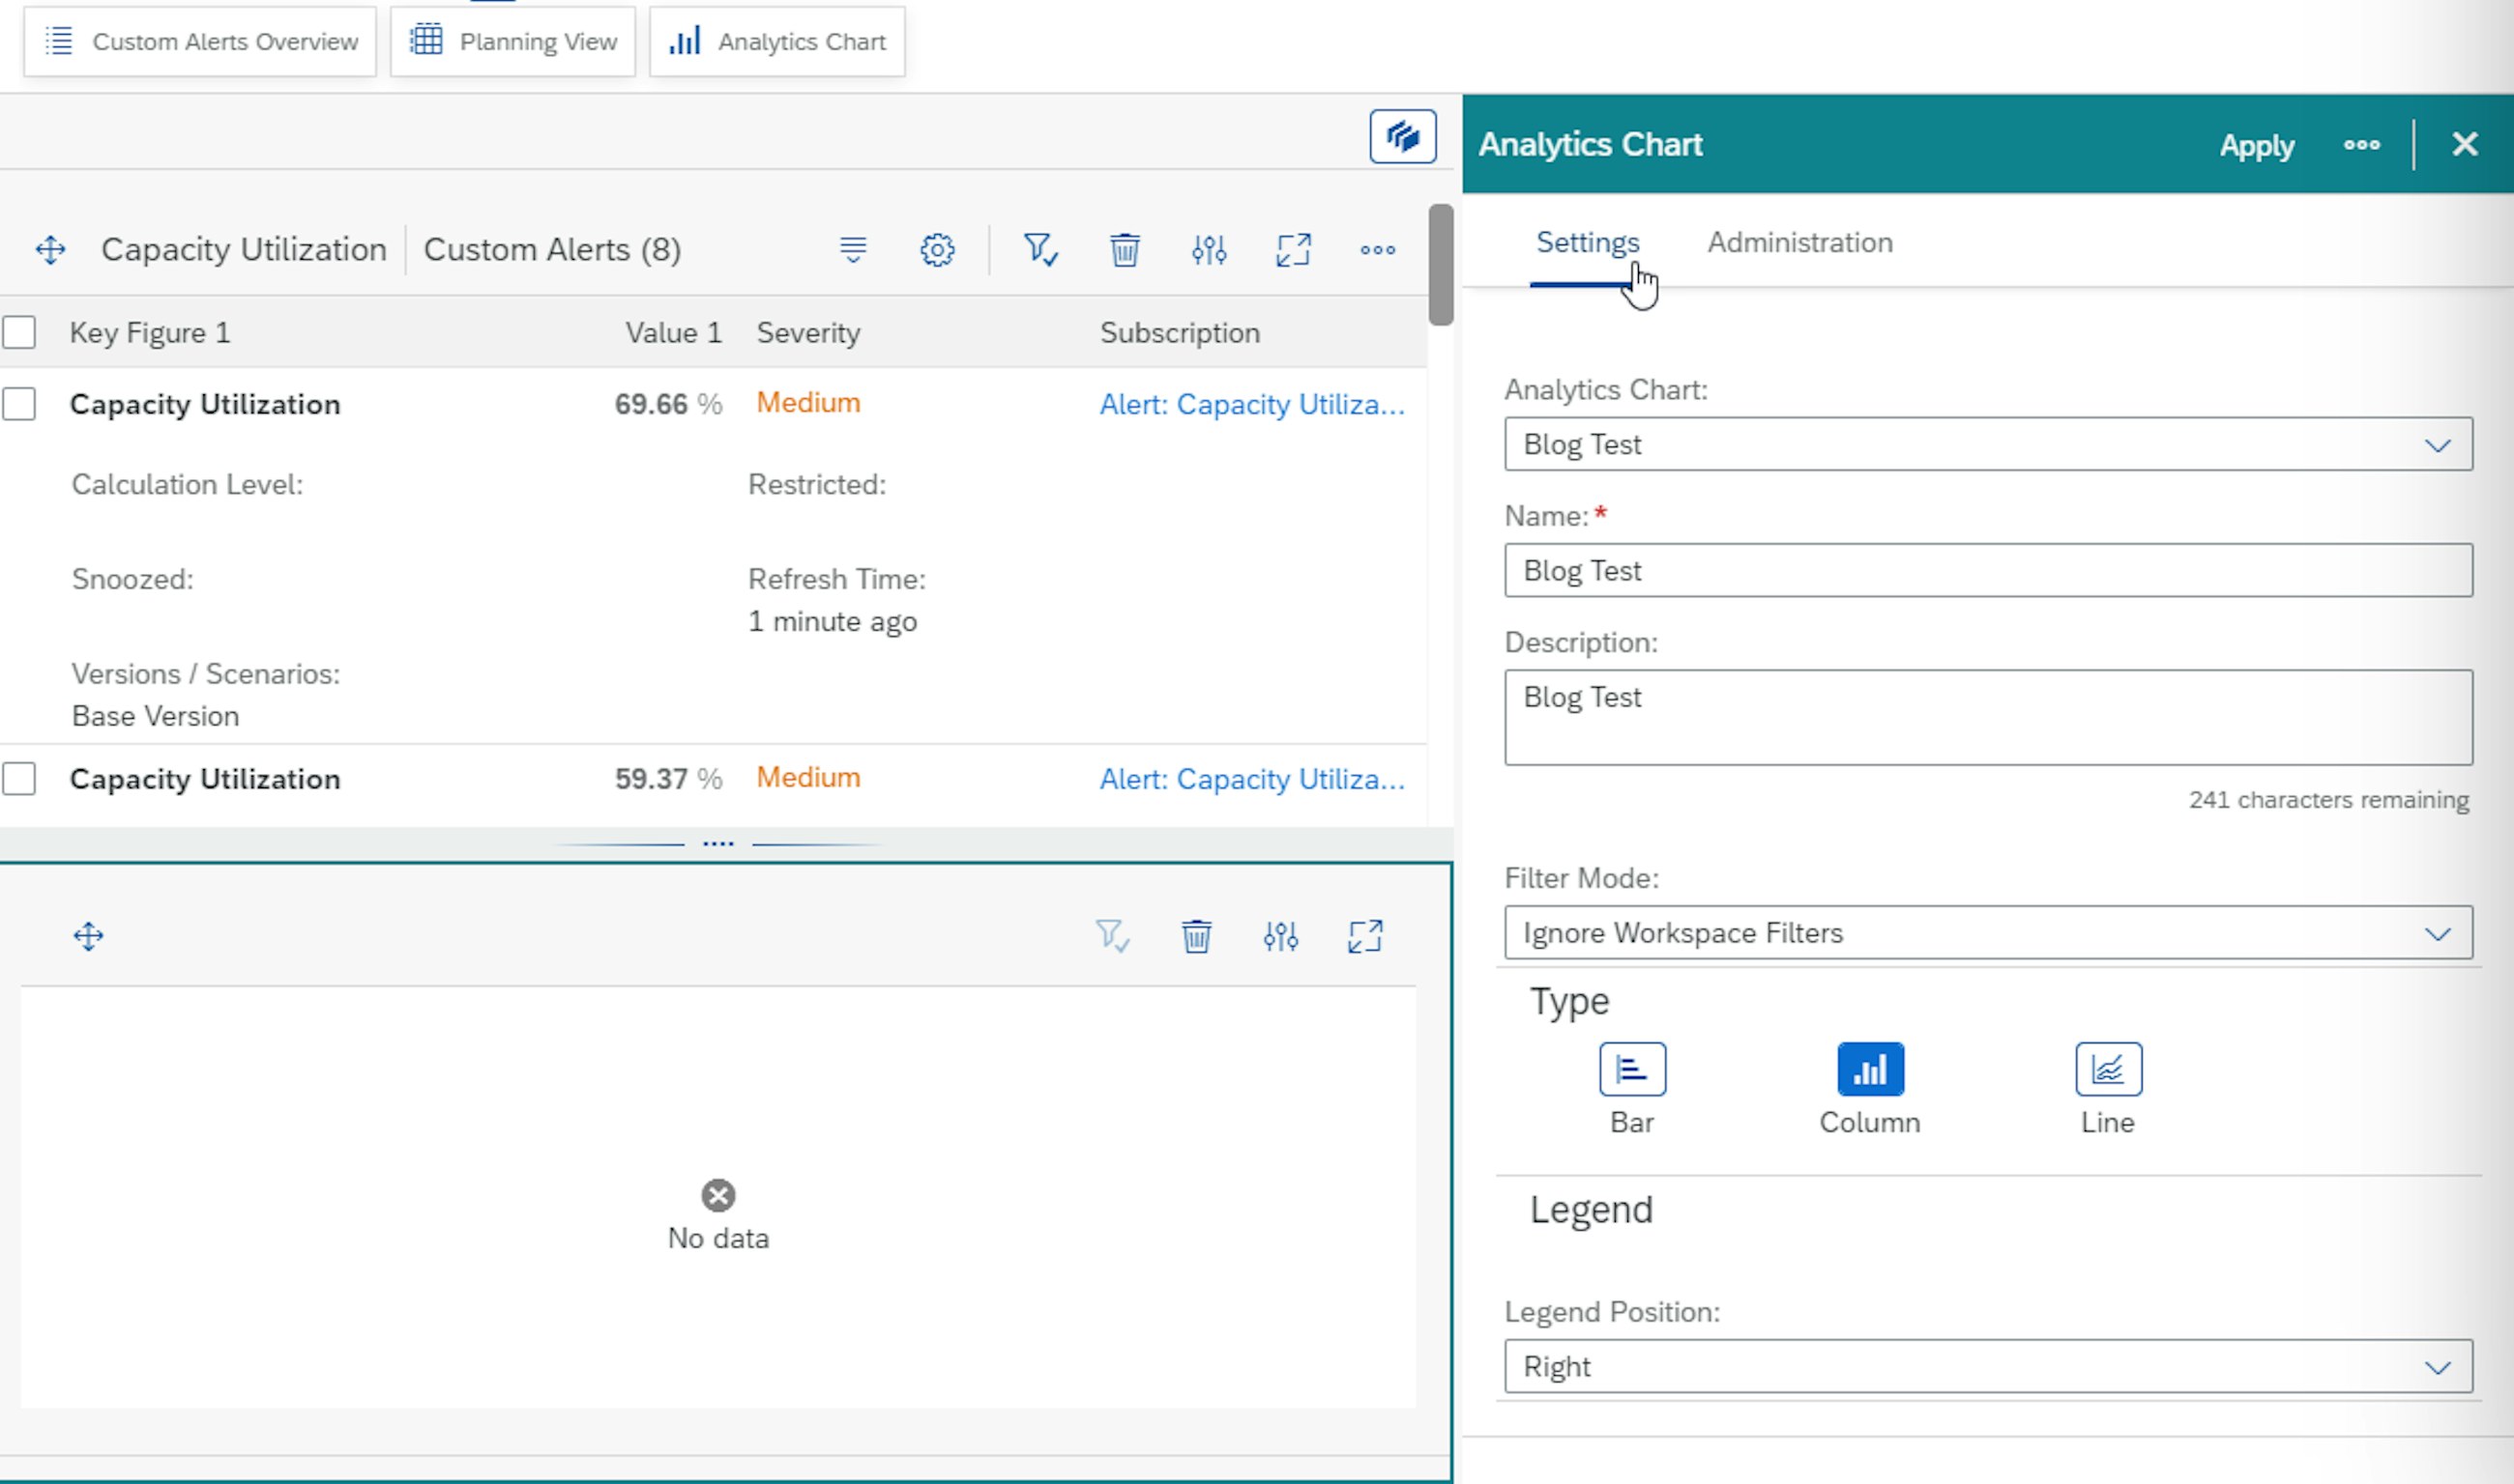The width and height of the screenshot is (2514, 1484).
Task: Select the Settings tab
Action: (x=1588, y=243)
